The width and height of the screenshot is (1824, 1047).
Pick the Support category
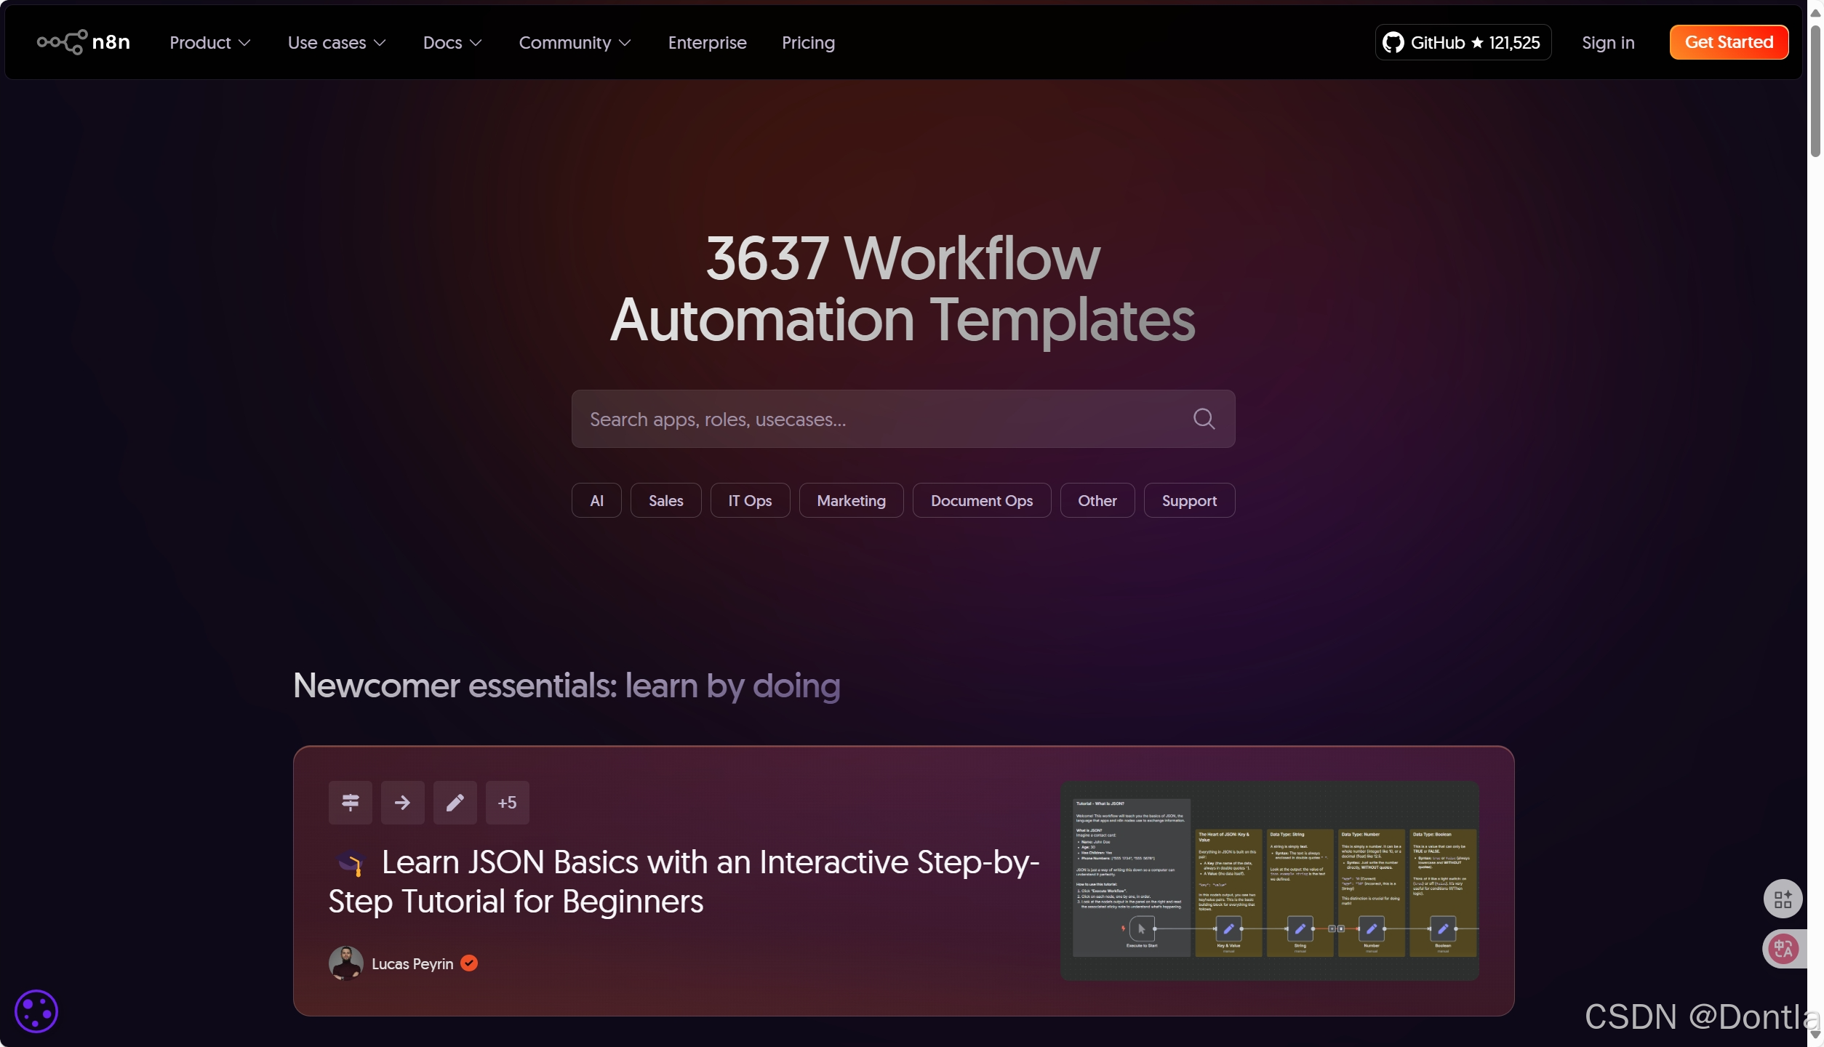(1189, 500)
